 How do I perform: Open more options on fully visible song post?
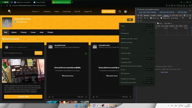(x=86, y=97)
